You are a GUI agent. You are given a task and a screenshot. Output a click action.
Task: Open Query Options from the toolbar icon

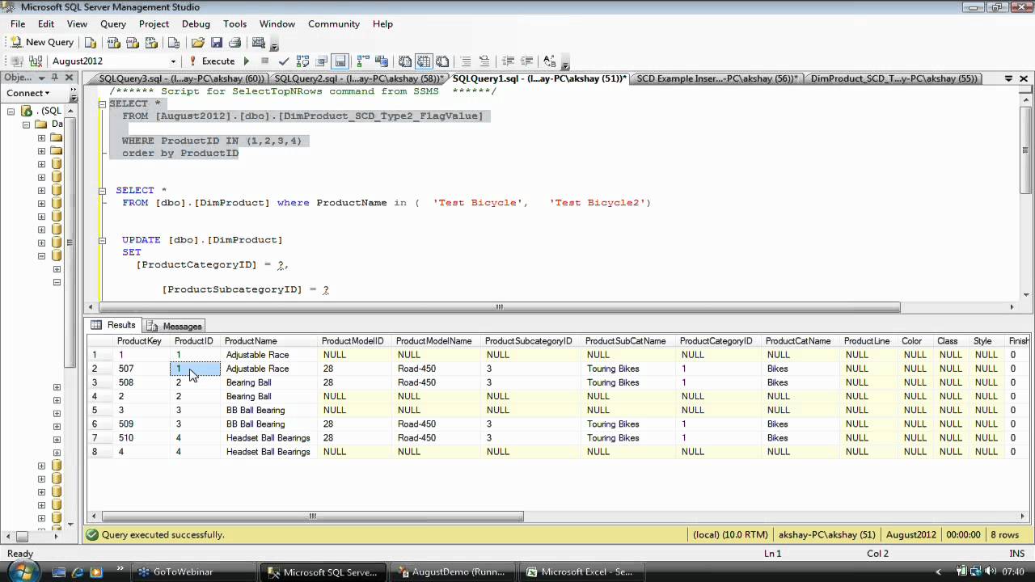pyautogui.click(x=322, y=61)
